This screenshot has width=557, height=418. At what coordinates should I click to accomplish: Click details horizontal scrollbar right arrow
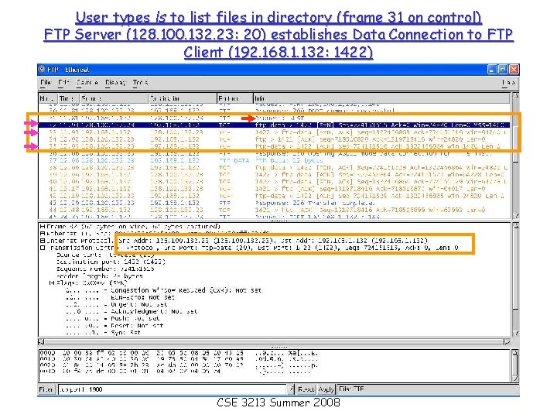507,342
